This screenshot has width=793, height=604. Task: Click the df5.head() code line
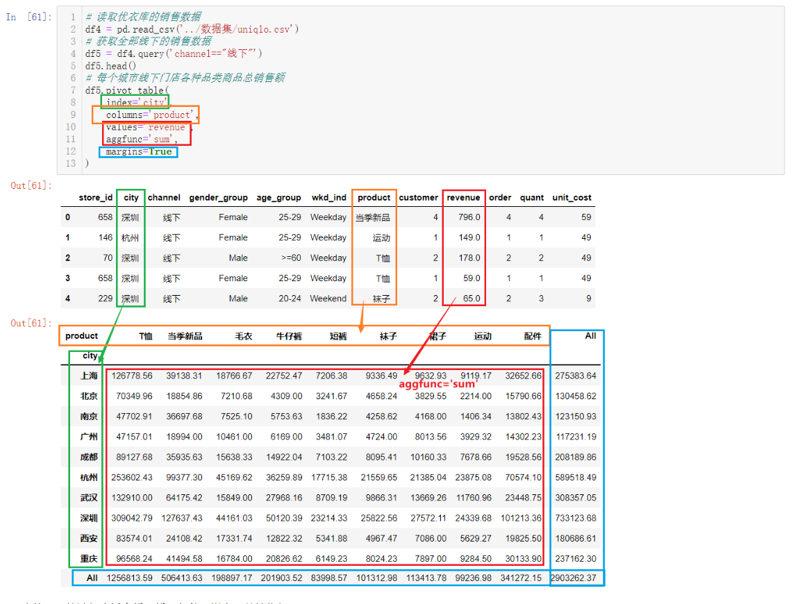point(110,66)
